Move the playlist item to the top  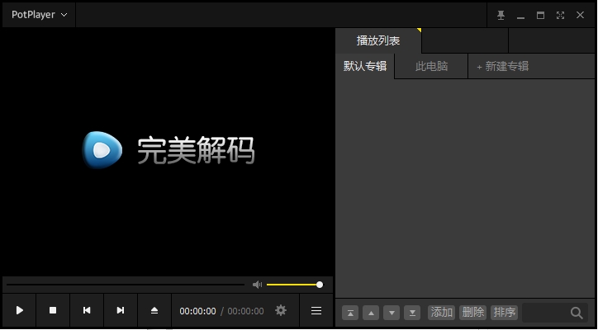(x=350, y=313)
